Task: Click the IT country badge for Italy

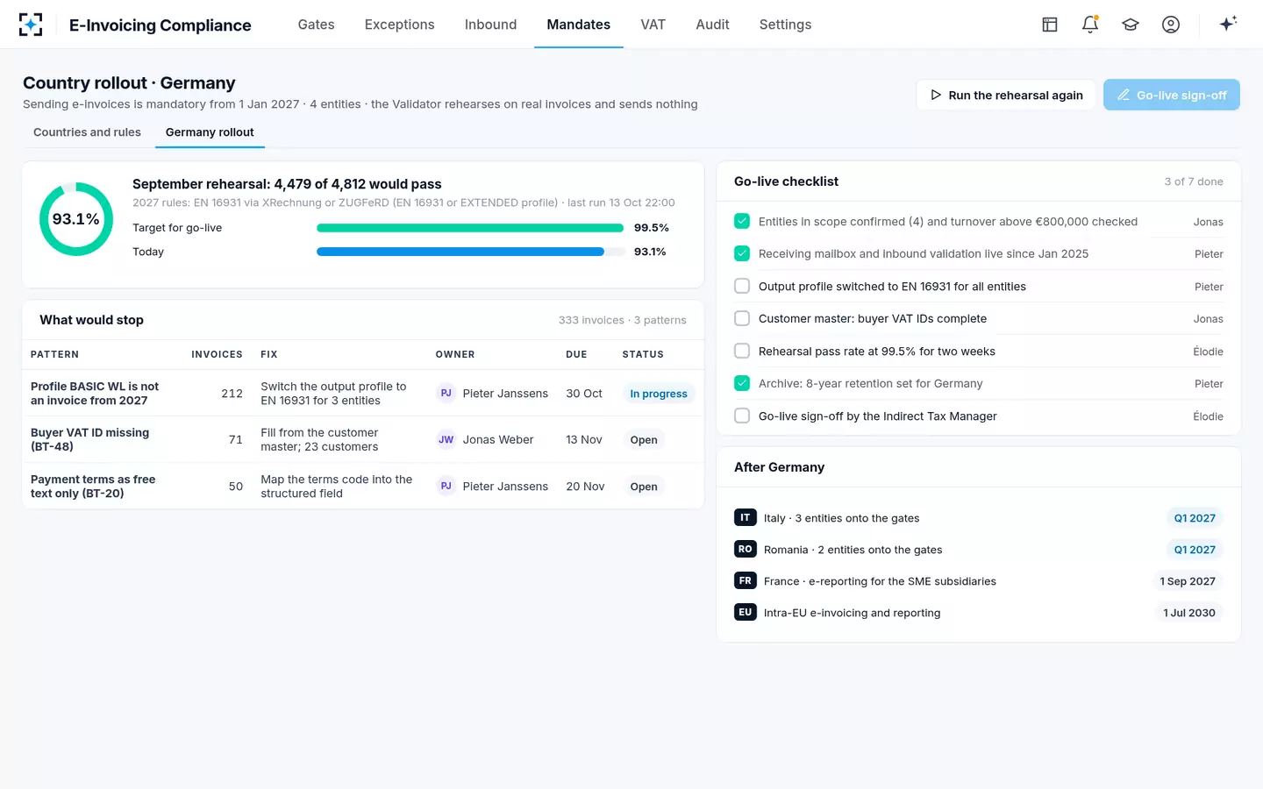Action: pos(746,518)
